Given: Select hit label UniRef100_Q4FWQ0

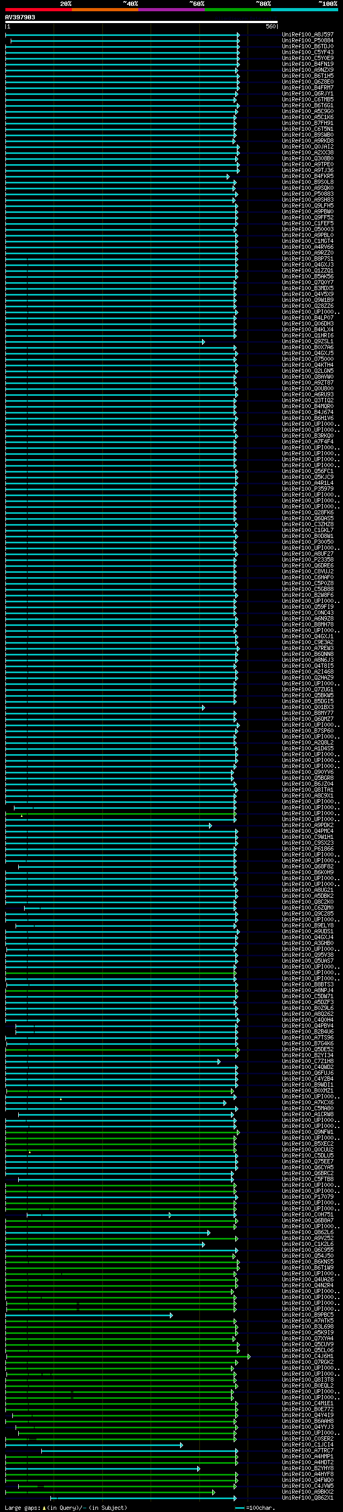Looking at the screenshot, I should (x=308, y=1480).
